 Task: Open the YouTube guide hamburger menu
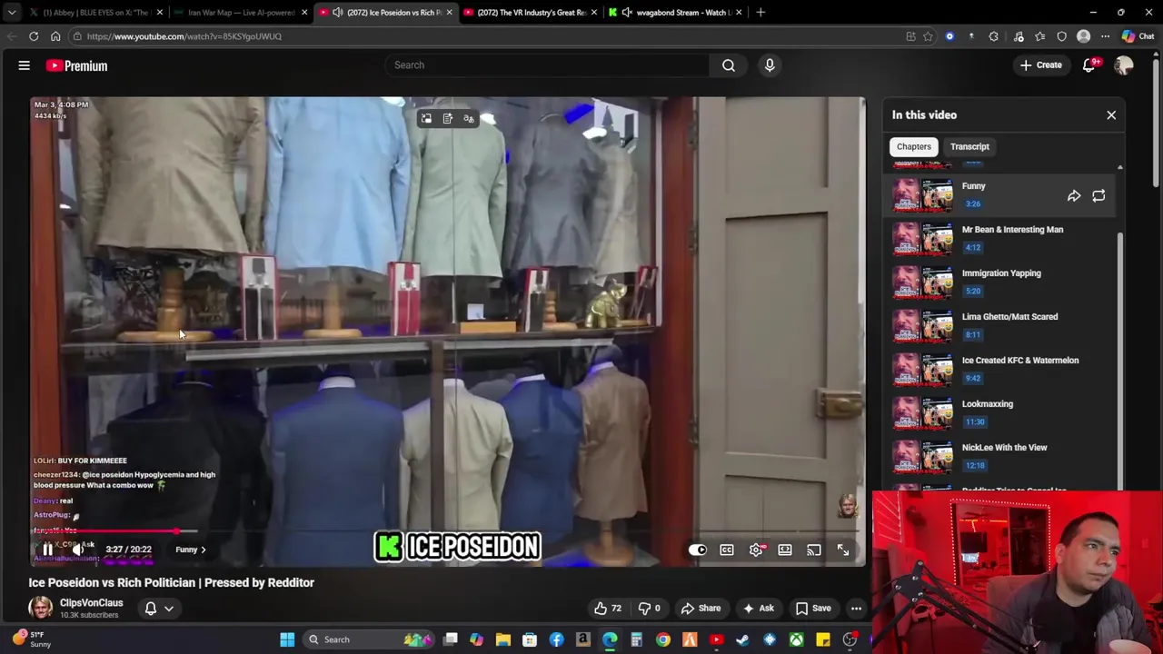[x=25, y=65]
